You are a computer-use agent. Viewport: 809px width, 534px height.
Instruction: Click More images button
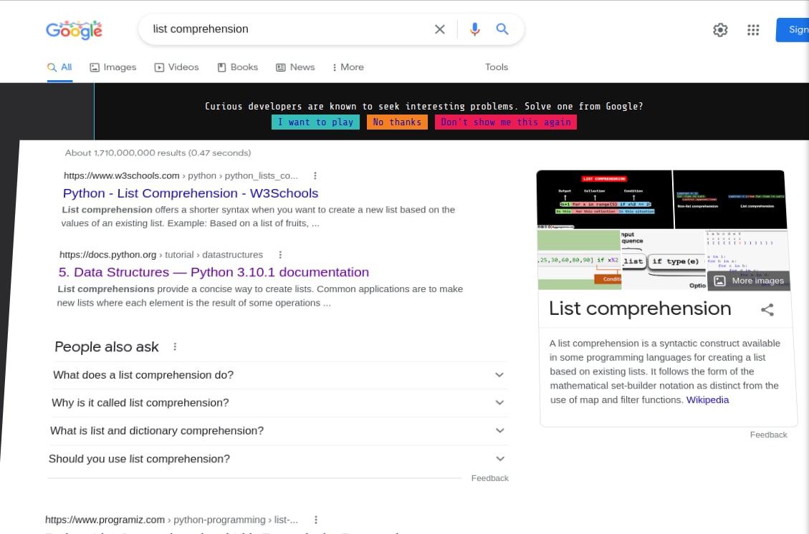pos(749,281)
